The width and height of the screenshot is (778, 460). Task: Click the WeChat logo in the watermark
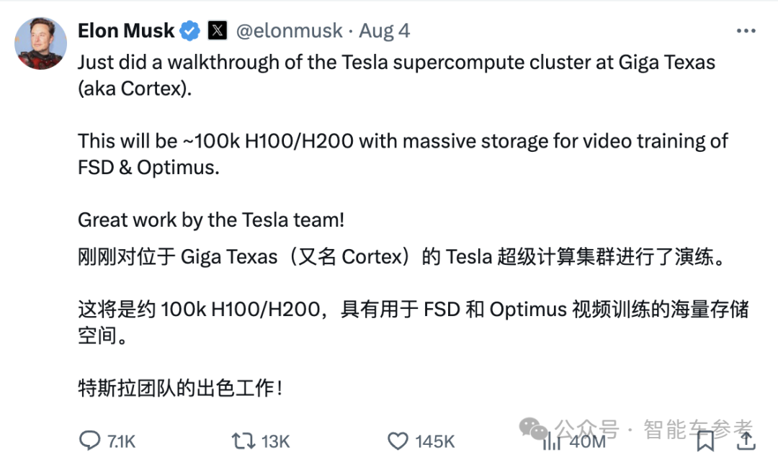[x=534, y=429]
